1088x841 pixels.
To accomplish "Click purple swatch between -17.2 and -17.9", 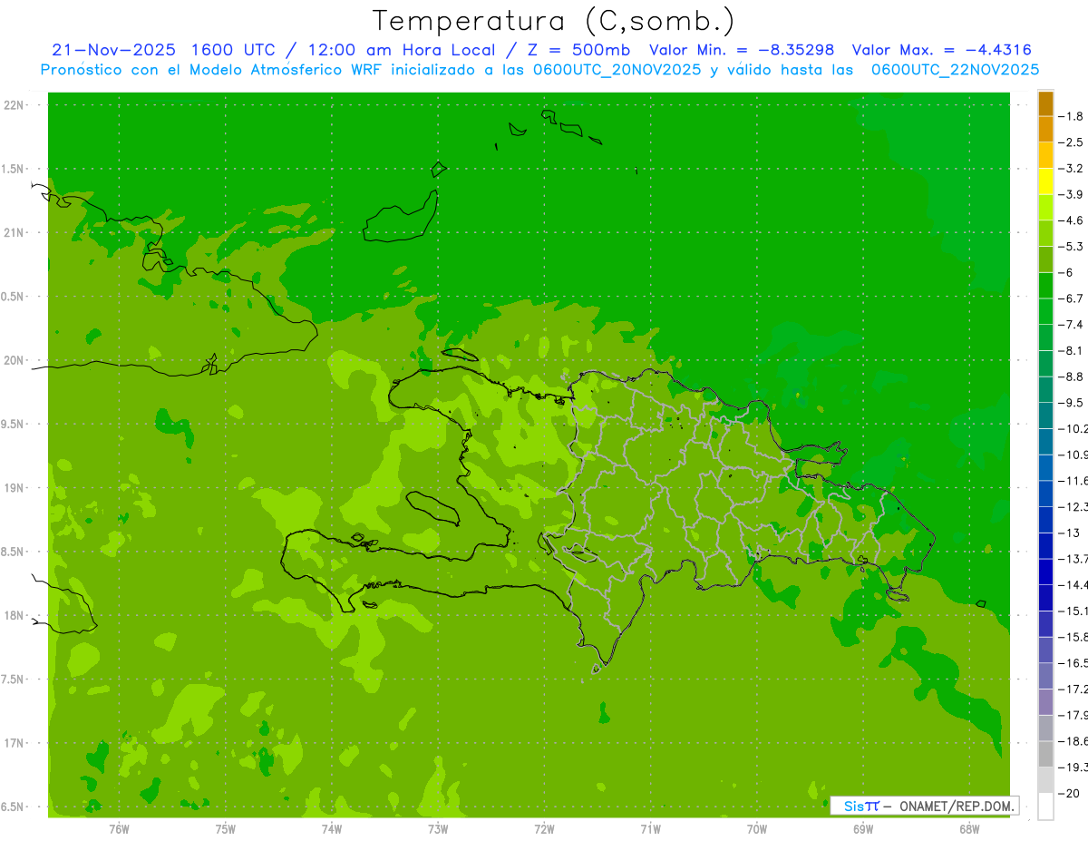I will [1045, 702].
